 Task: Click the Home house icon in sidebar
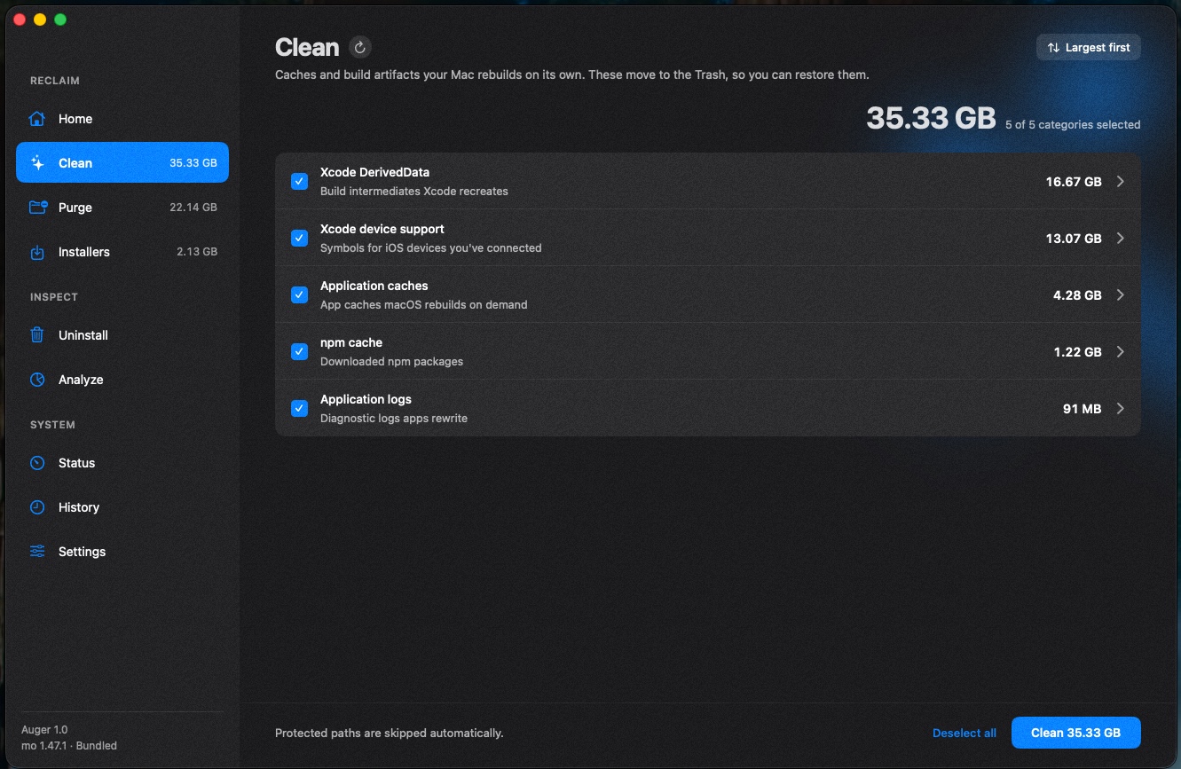37,119
